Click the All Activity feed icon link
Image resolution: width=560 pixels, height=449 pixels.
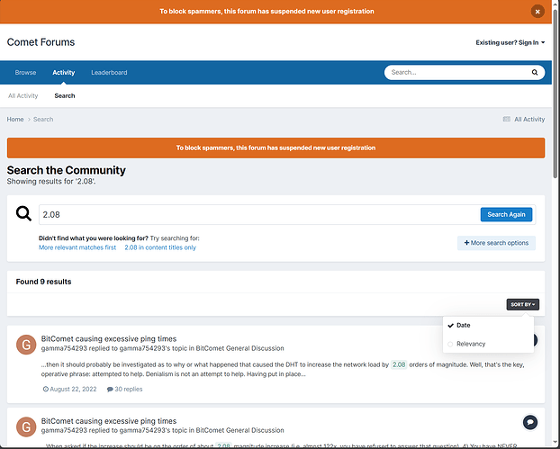[523, 119]
